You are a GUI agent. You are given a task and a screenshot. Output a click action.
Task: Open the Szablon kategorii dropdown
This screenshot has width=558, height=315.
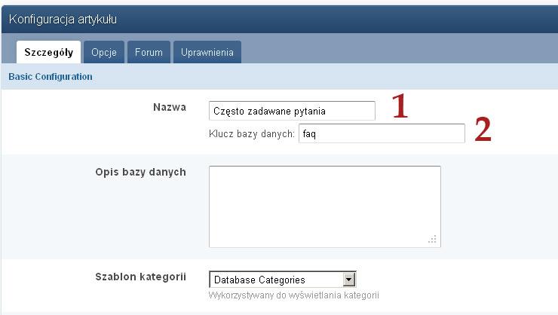pos(281,280)
